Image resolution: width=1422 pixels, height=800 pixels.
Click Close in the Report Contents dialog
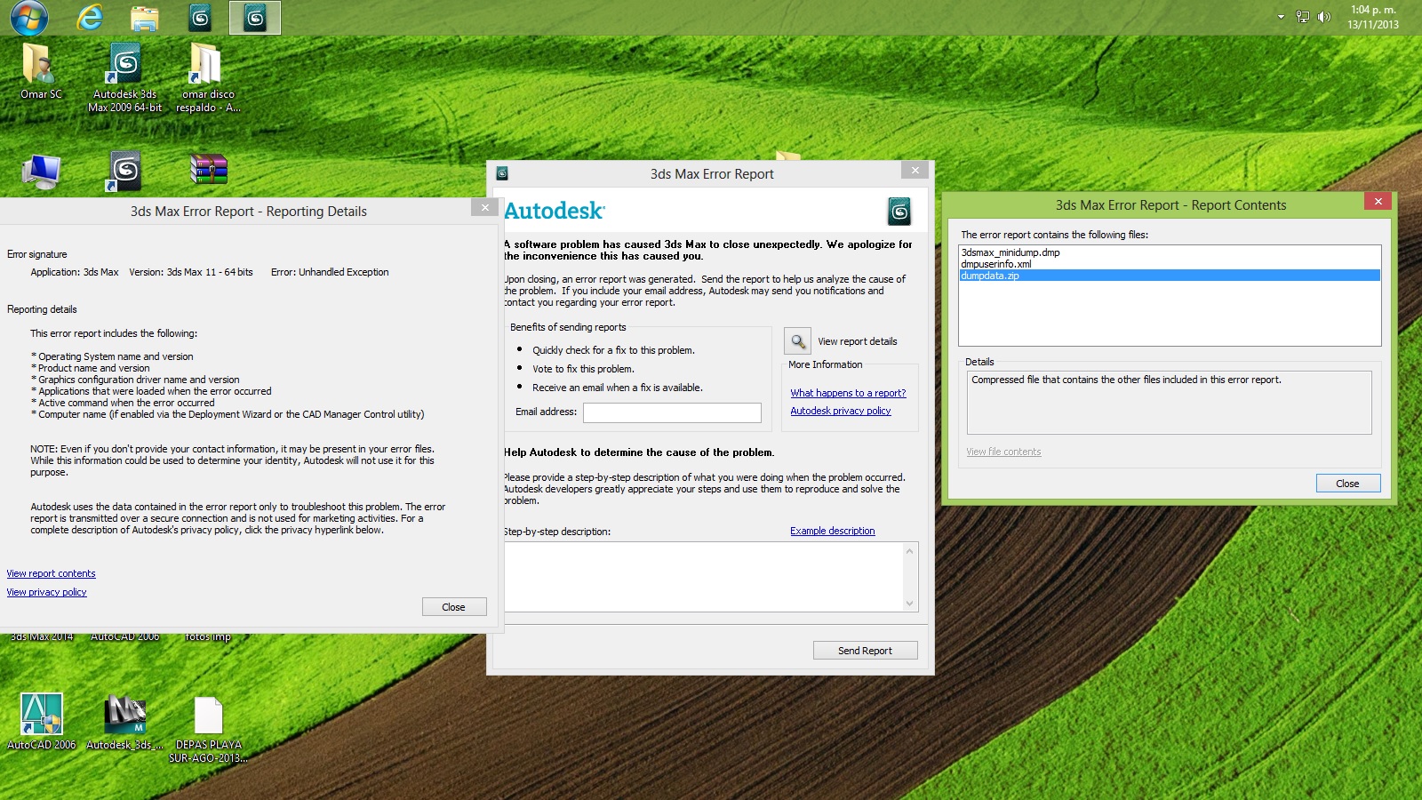pyautogui.click(x=1347, y=484)
